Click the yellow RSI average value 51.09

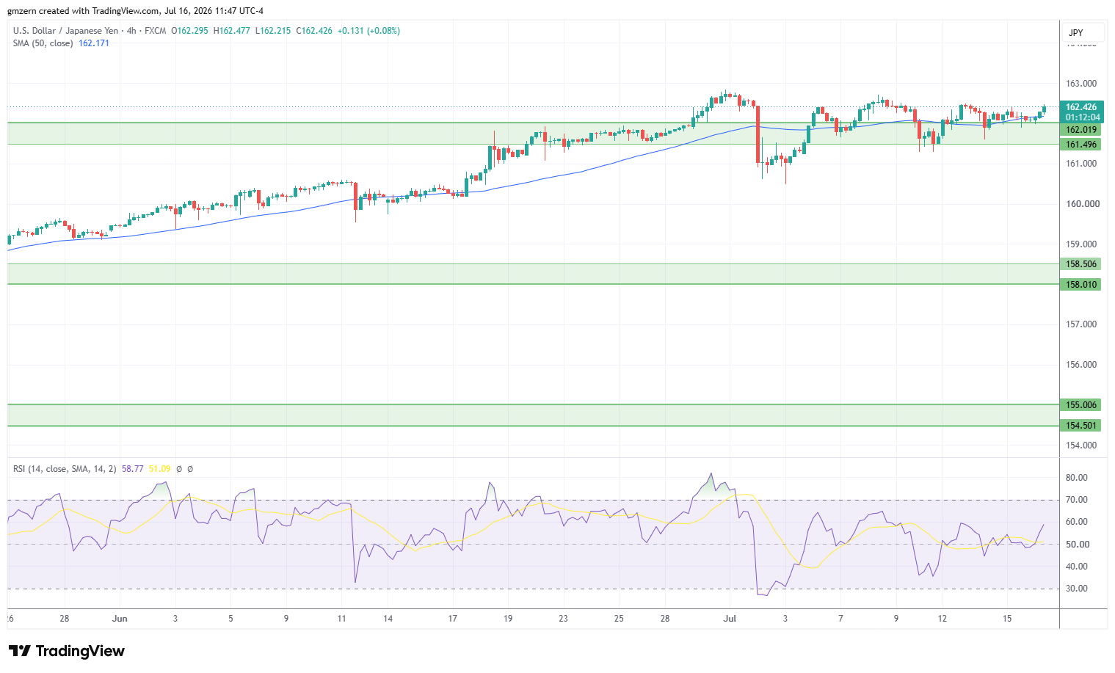coord(159,469)
